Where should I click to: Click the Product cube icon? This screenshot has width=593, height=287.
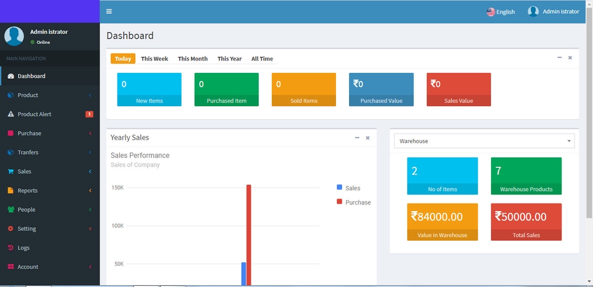click(x=11, y=95)
